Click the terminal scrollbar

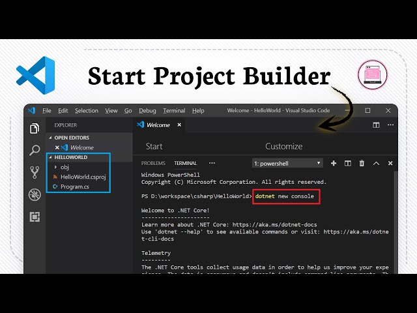coord(395,221)
